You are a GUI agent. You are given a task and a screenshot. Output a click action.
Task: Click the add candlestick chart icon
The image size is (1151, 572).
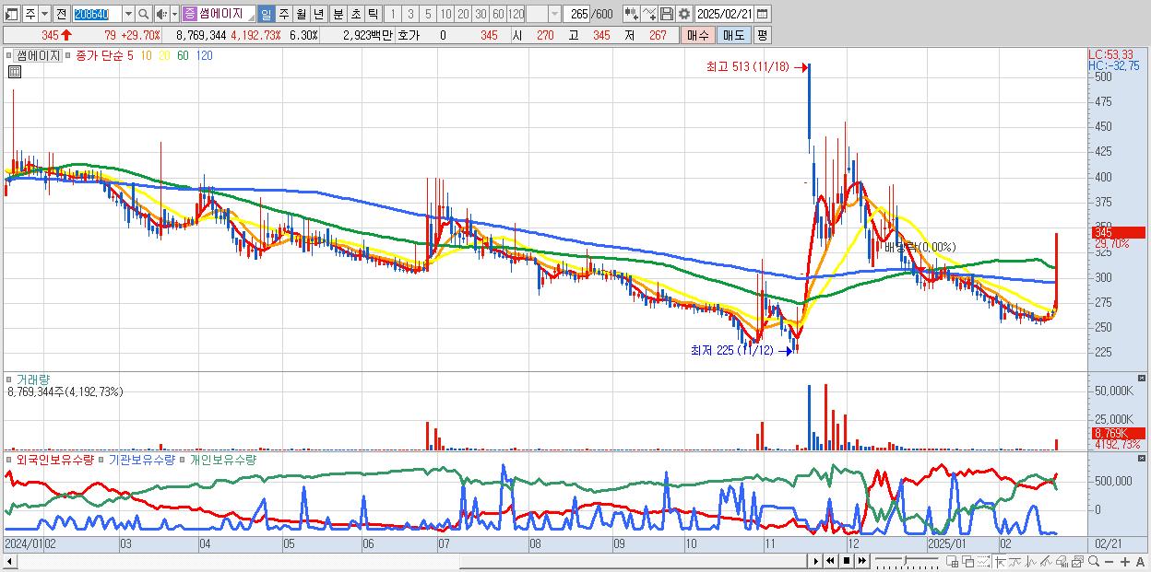pos(632,14)
